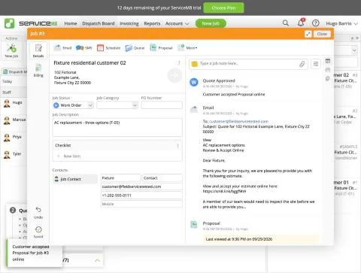The width and height of the screenshot is (361, 273).
Task: Open the More dropdown in toolbar
Action: pos(187,47)
